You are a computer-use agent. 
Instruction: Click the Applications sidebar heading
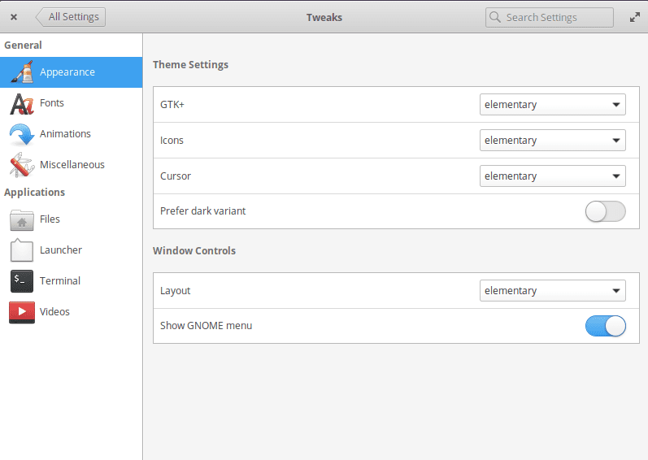pos(35,193)
